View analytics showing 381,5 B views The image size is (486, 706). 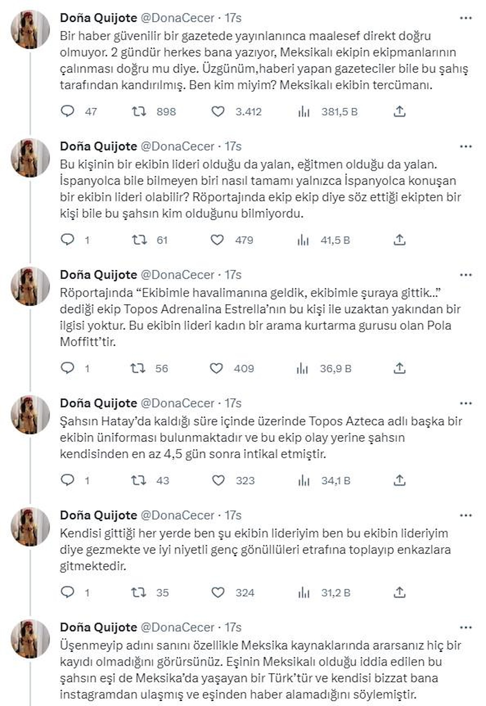(x=303, y=111)
